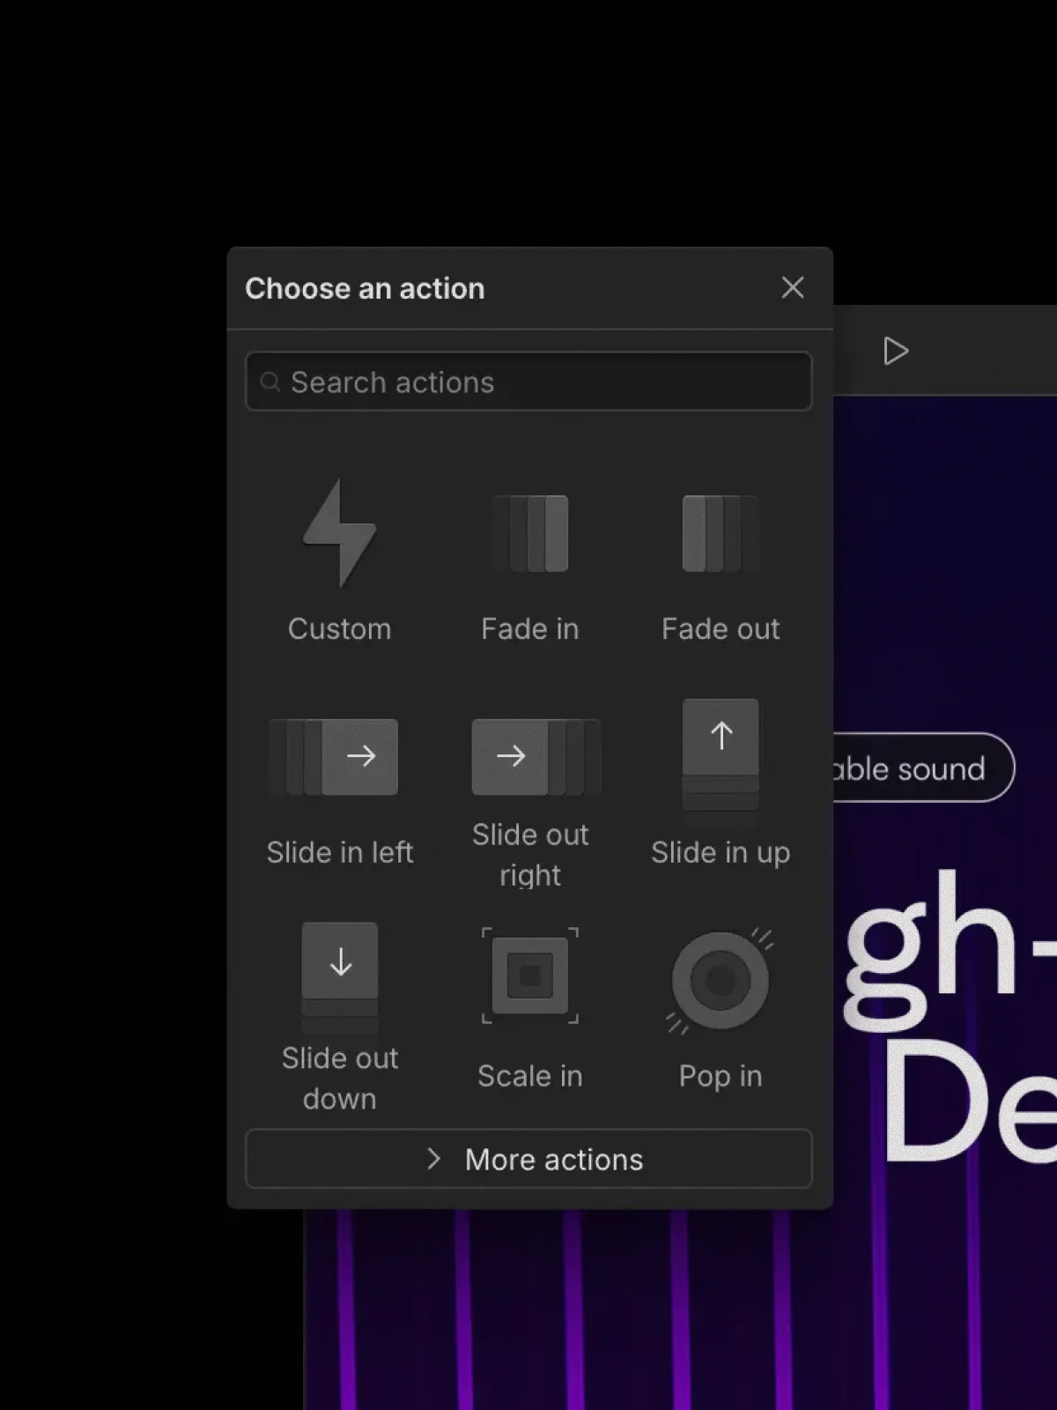Click the magnifier icon in search box

pyautogui.click(x=270, y=382)
